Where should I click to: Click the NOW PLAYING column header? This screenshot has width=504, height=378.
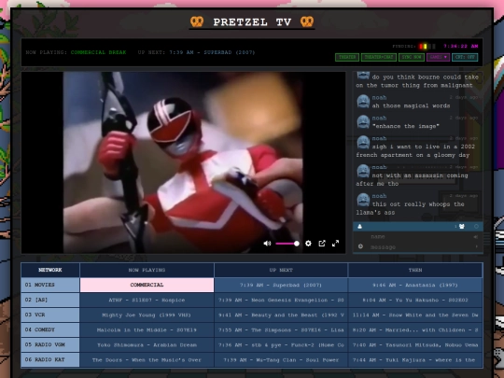coord(147,270)
